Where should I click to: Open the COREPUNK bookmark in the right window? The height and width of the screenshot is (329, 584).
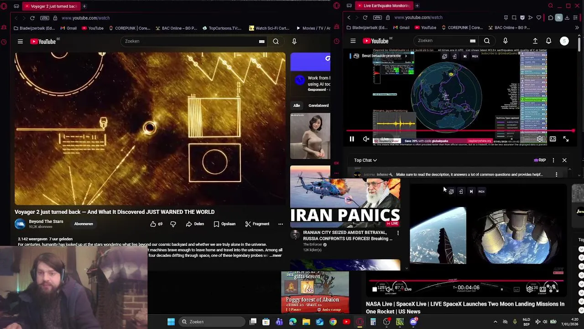click(x=462, y=27)
